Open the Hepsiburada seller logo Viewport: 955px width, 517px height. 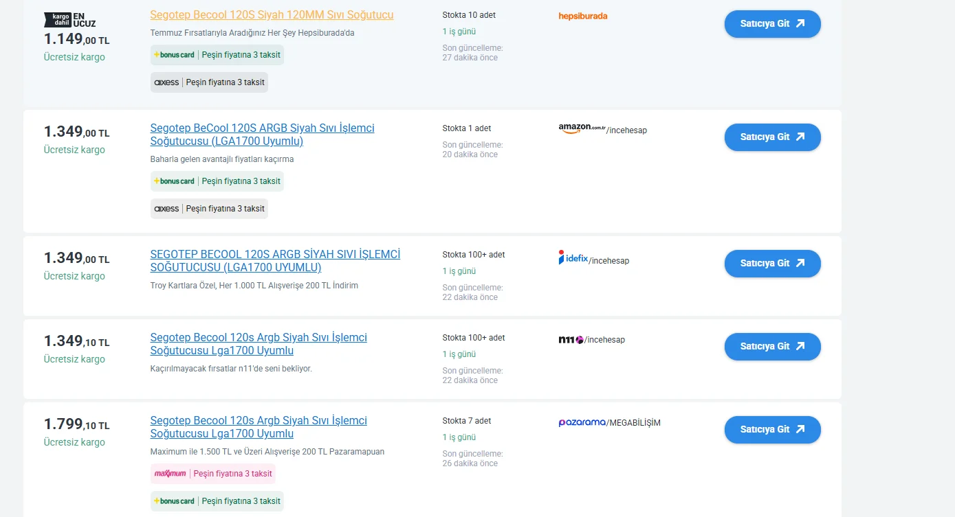coord(583,16)
